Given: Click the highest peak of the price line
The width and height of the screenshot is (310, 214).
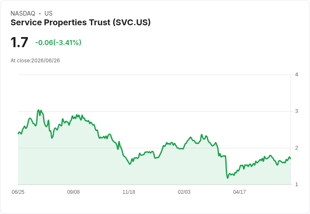Looking at the screenshot, I should point(39,110).
